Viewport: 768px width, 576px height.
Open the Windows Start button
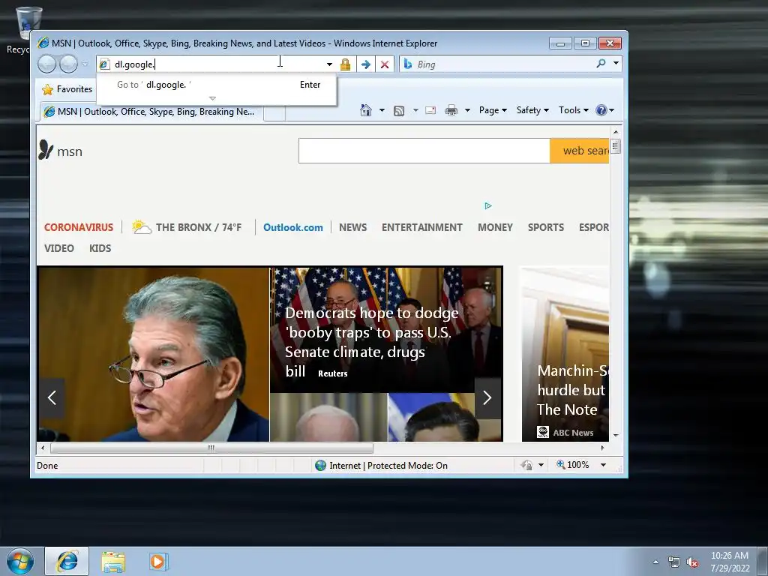pos(20,561)
